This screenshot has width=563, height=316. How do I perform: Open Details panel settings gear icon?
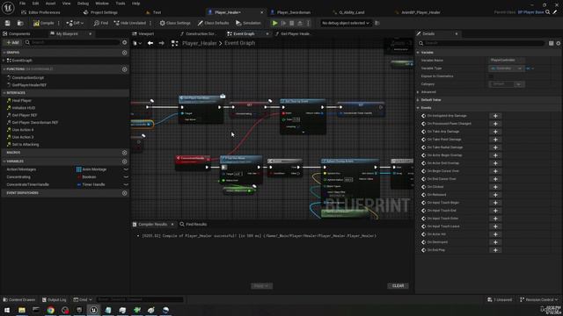(559, 43)
